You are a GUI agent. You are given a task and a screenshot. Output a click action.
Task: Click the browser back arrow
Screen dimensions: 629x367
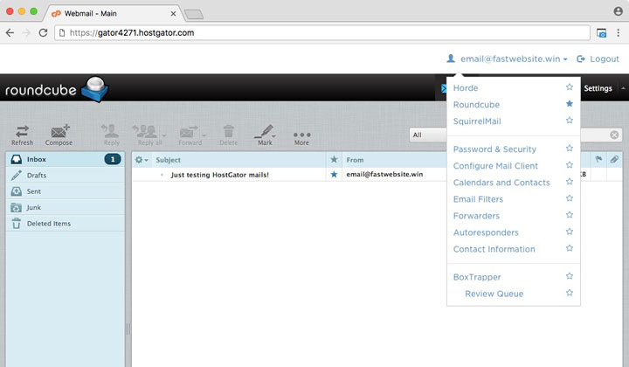click(x=10, y=33)
